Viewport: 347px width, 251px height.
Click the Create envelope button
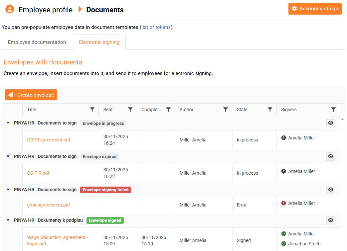click(x=31, y=95)
